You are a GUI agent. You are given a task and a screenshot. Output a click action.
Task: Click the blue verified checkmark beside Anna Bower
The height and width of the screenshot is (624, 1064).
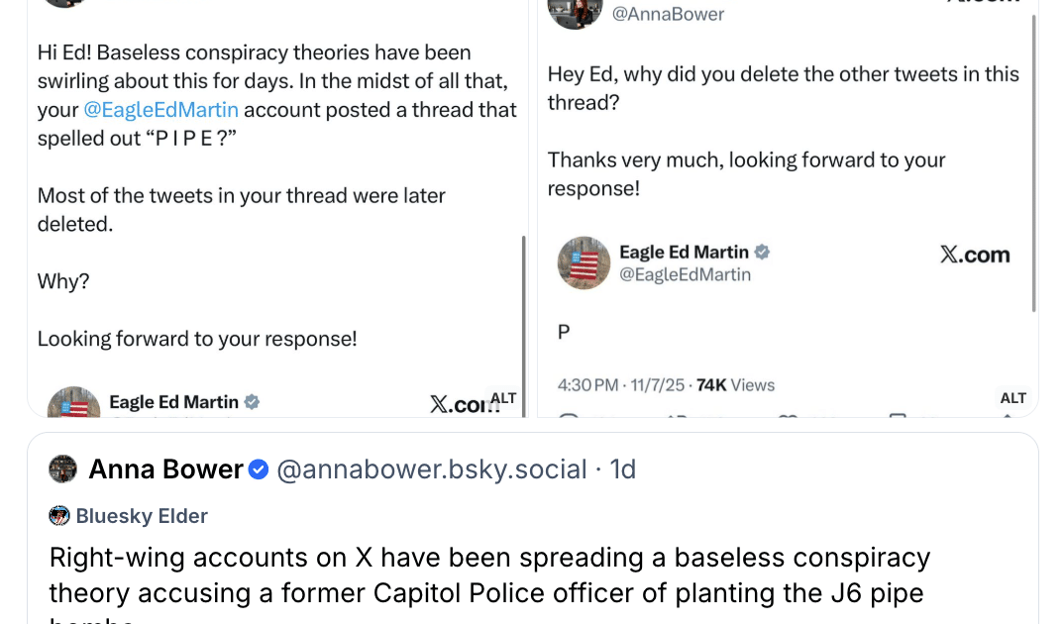pos(259,469)
